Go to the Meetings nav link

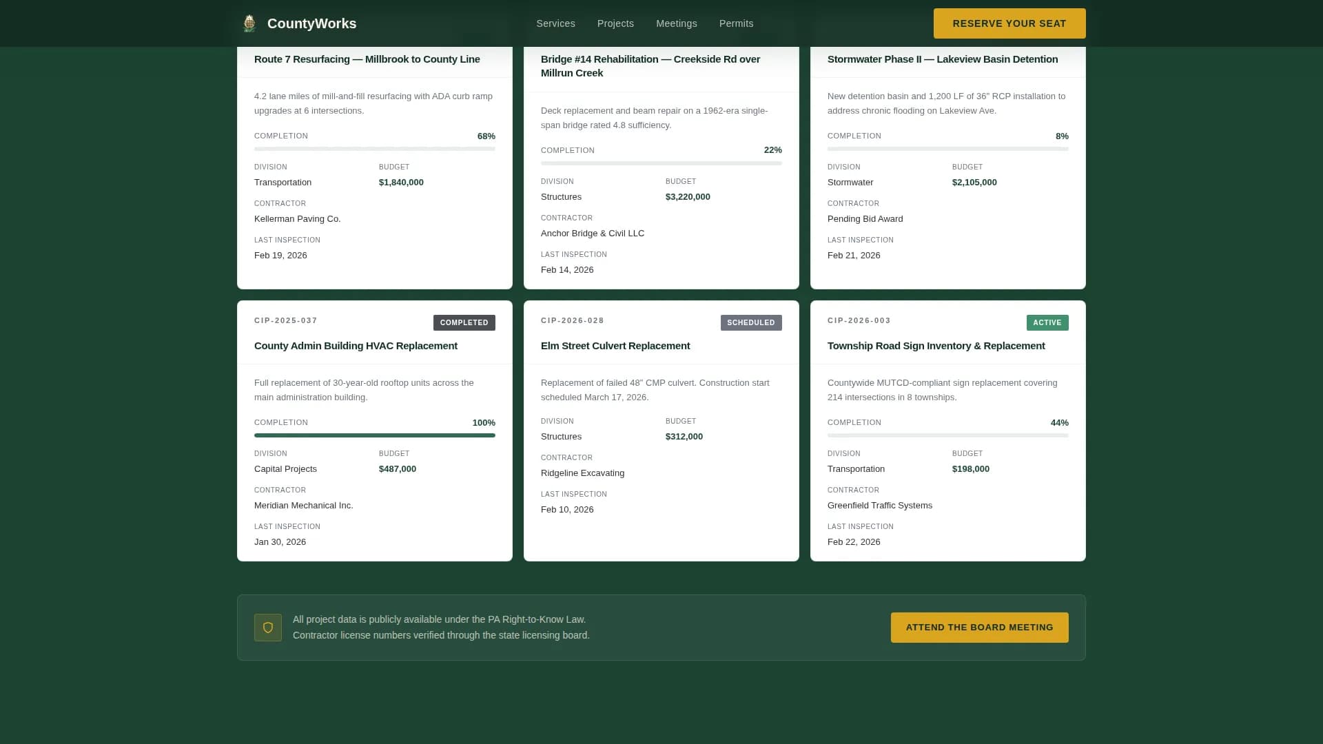[x=677, y=23]
